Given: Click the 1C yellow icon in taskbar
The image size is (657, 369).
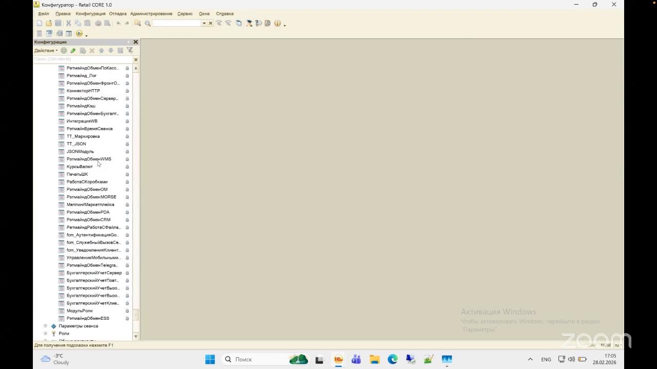Looking at the screenshot, I should (x=338, y=359).
